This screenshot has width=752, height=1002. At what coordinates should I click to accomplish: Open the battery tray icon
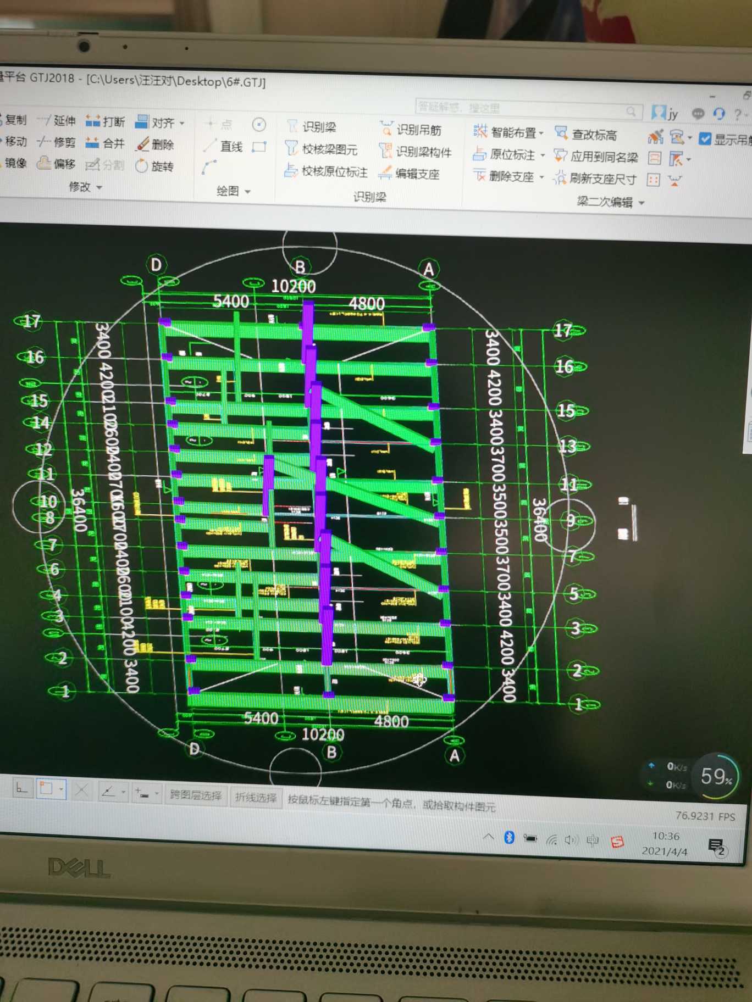pyautogui.click(x=530, y=838)
